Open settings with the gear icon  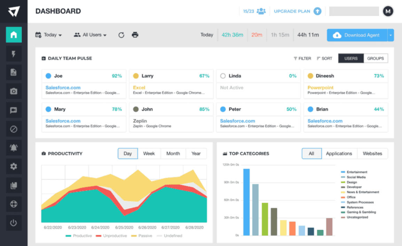(14, 166)
